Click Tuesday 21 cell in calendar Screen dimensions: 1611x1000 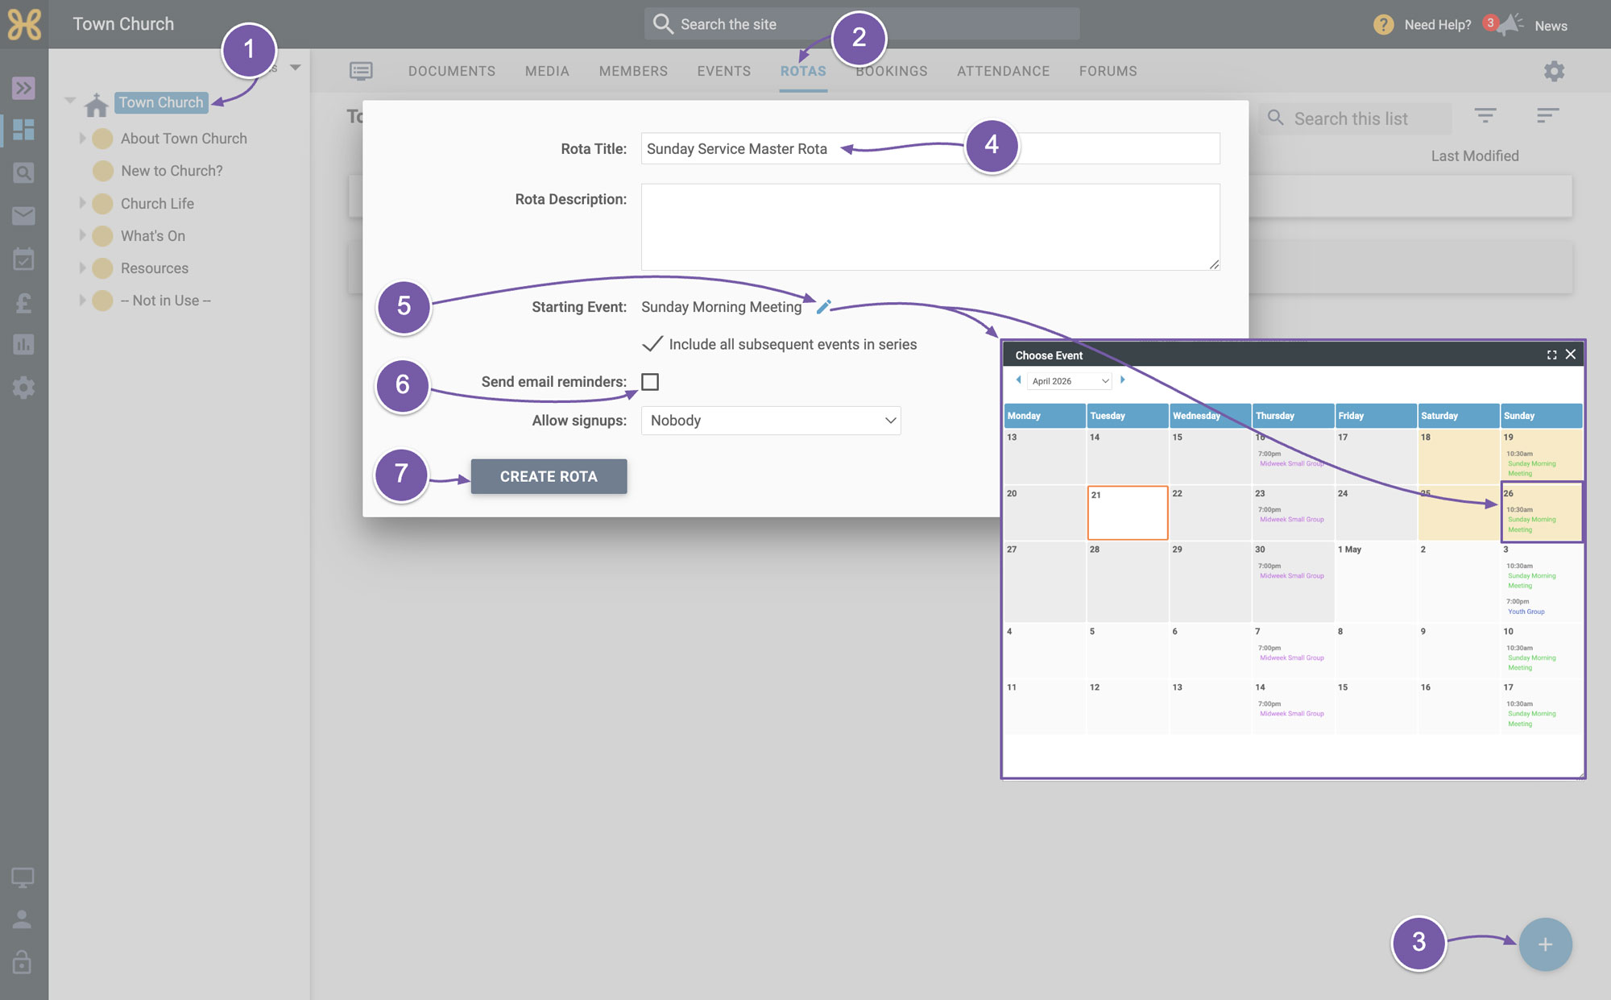coord(1128,512)
